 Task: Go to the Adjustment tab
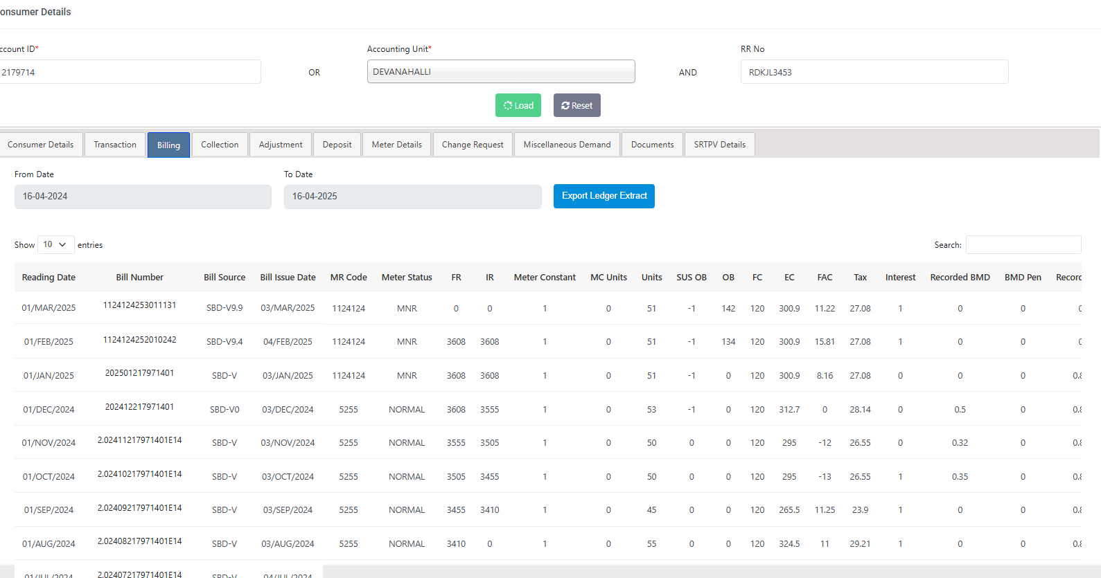281,145
